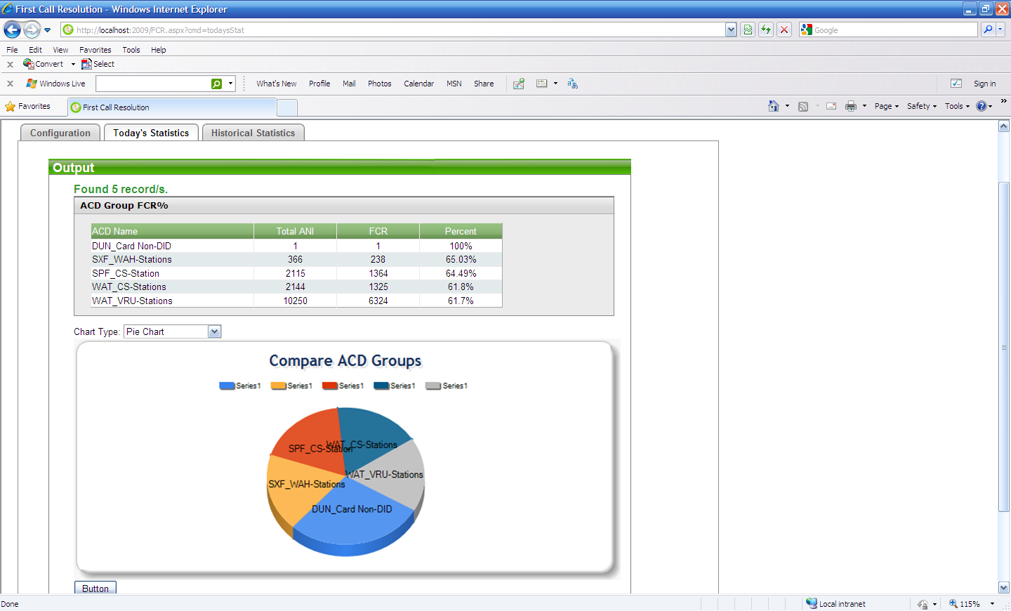Click the Sign in button
1011x611 pixels.
(984, 84)
